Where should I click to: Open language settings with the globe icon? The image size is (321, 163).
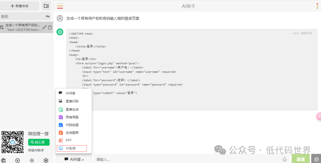pyautogui.click(x=4, y=160)
